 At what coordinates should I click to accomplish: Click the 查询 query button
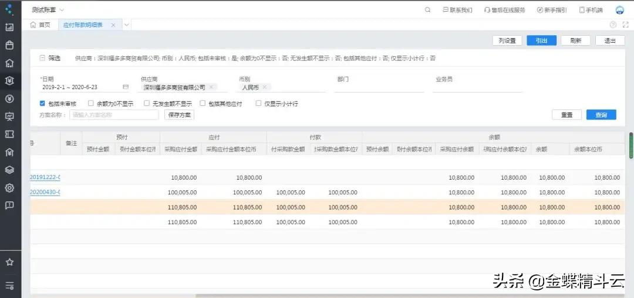(x=601, y=115)
